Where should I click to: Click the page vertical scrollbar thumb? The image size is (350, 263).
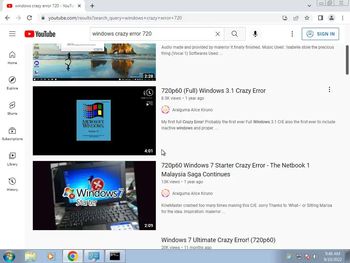coord(347,60)
